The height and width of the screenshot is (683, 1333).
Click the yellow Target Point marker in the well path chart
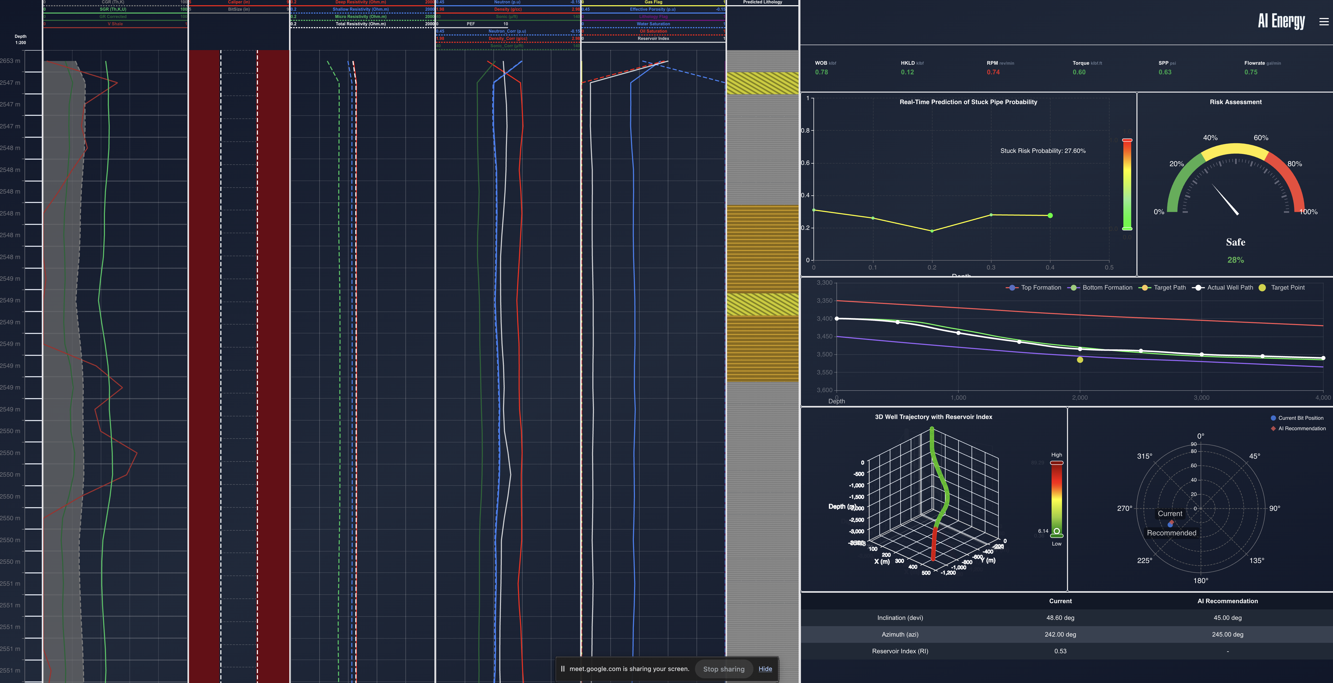tap(1080, 360)
